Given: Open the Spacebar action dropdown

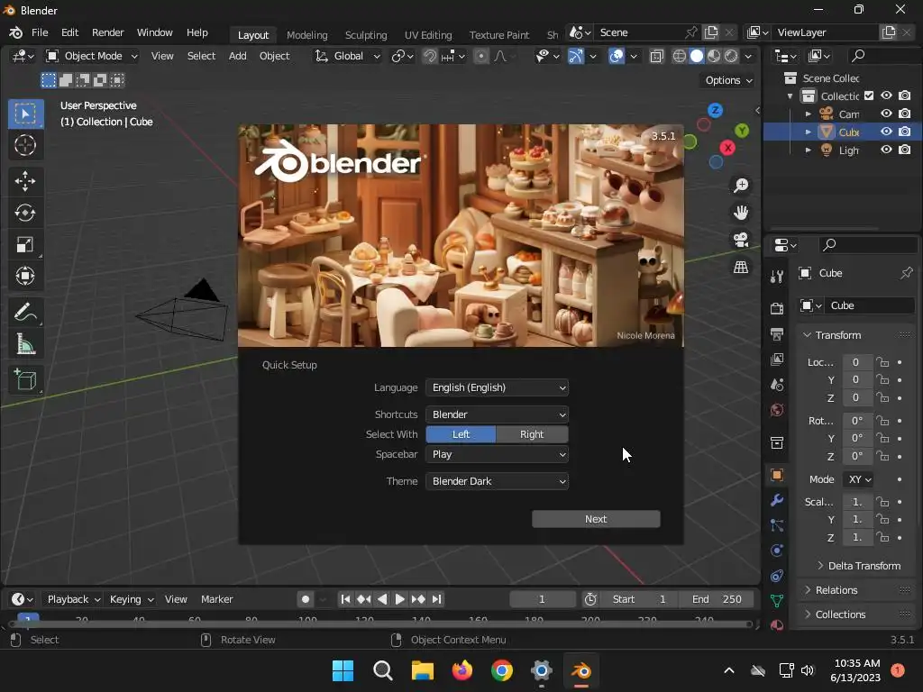Looking at the screenshot, I should [x=497, y=454].
